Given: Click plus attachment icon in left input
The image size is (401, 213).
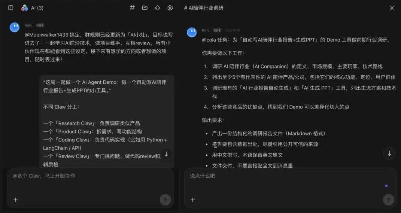Looking at the screenshot, I should click(16, 200).
